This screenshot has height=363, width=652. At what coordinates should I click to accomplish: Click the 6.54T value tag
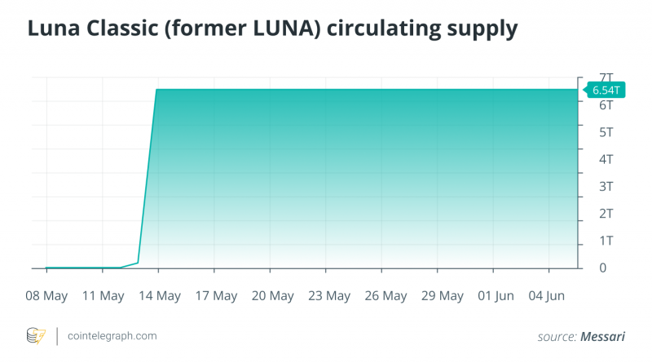tap(605, 90)
